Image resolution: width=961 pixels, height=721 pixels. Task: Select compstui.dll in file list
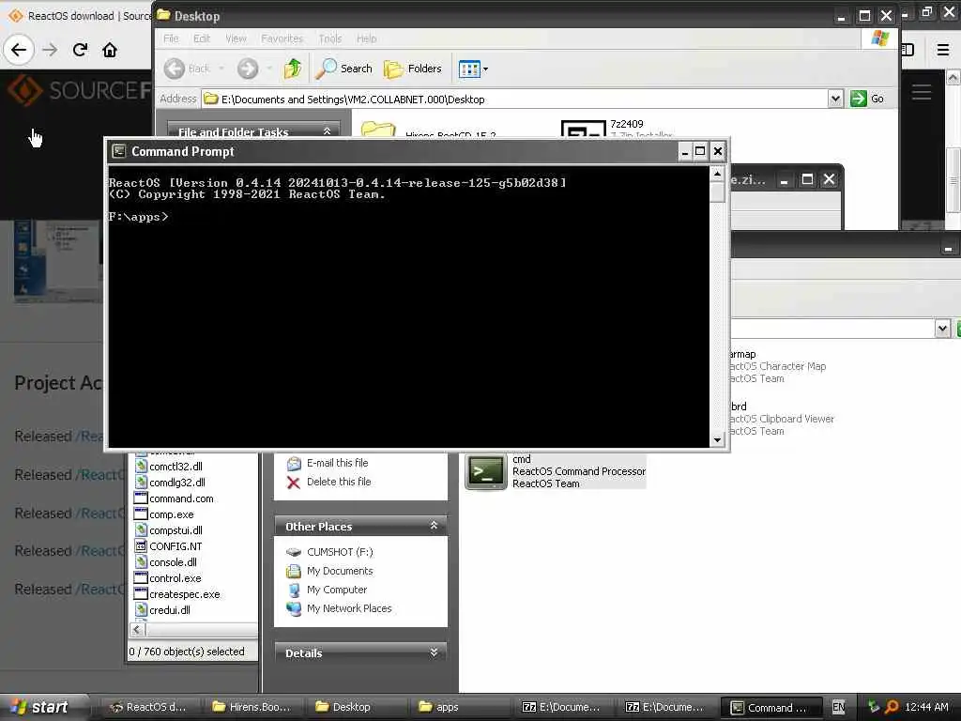click(169, 530)
